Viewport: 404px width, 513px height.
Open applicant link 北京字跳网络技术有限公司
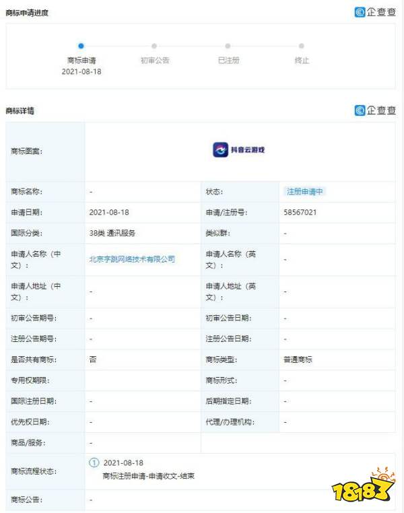[x=132, y=259]
